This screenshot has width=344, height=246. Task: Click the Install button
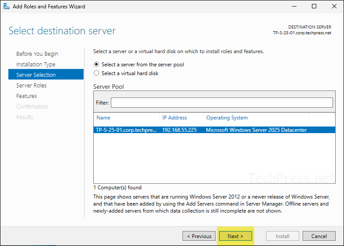282,236
